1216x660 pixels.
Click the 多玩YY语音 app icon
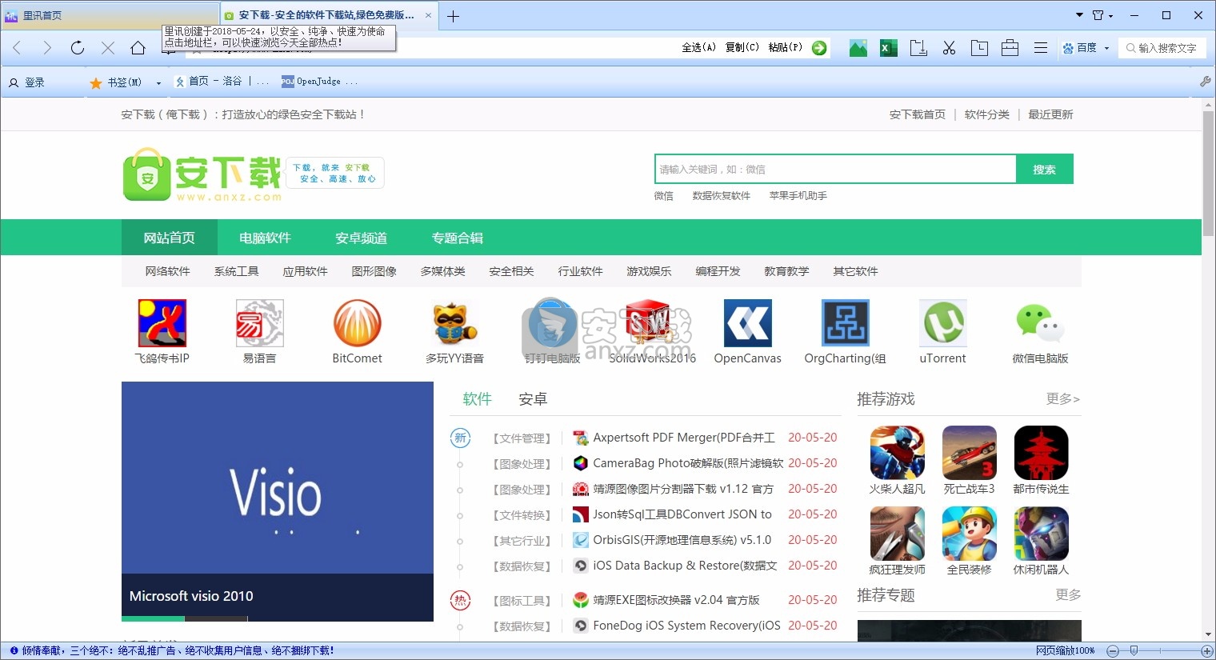click(455, 323)
